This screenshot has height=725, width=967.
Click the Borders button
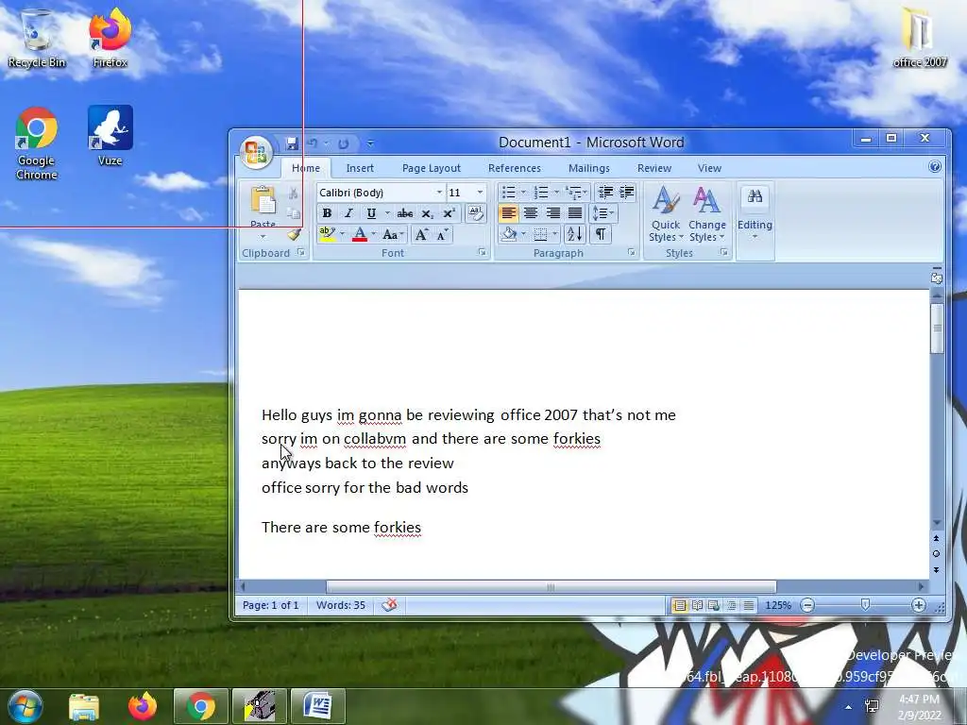(540, 234)
